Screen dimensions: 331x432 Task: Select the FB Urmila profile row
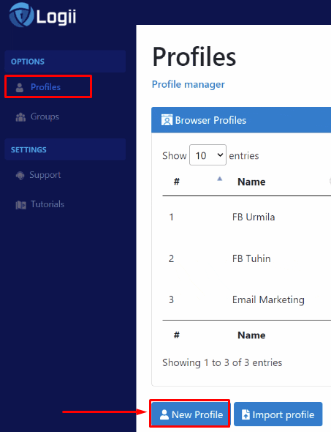[246, 217]
